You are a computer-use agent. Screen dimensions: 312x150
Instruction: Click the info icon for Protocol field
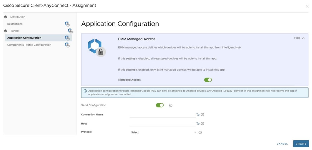[200, 132]
